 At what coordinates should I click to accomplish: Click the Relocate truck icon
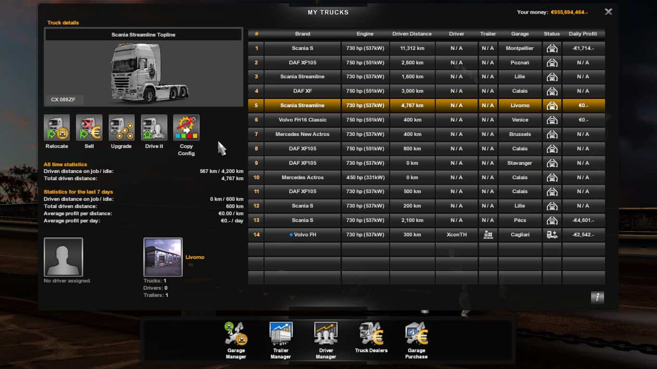click(57, 128)
